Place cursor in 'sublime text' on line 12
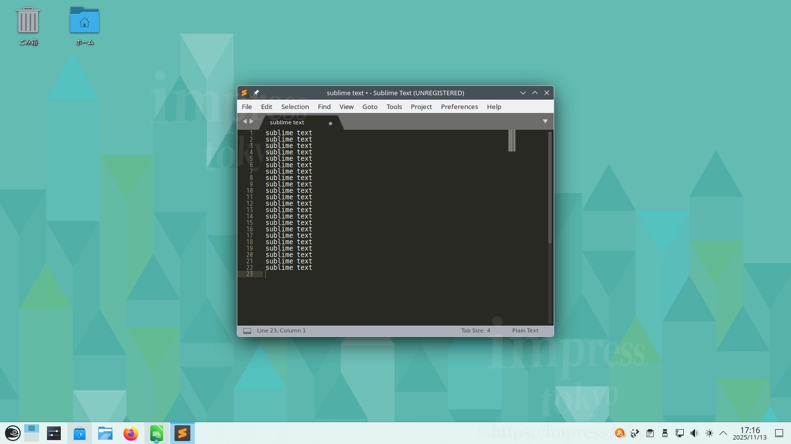The height and width of the screenshot is (444, 791). (289, 203)
